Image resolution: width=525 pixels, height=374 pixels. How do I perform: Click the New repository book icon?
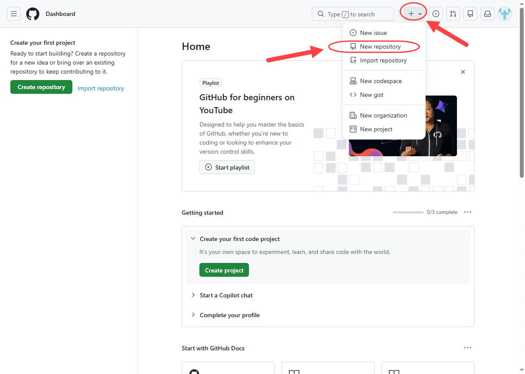pyautogui.click(x=353, y=46)
